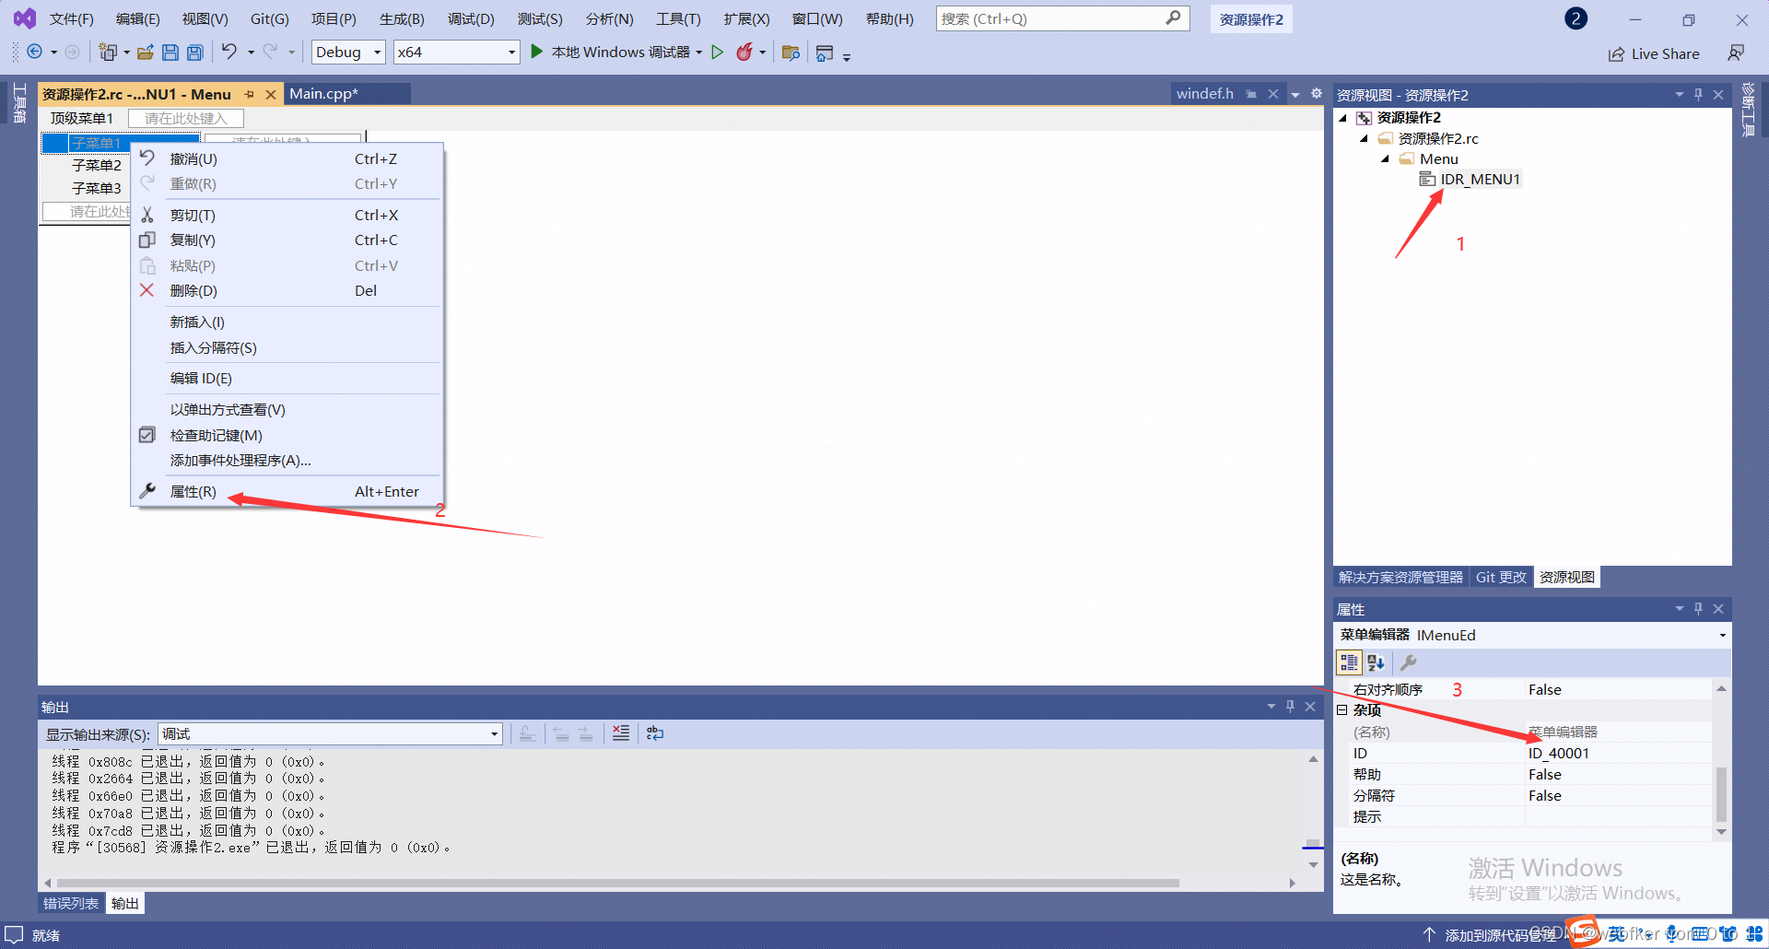The width and height of the screenshot is (1769, 949).
Task: Collapse the 资源操作2 project tree node
Action: click(x=1343, y=117)
